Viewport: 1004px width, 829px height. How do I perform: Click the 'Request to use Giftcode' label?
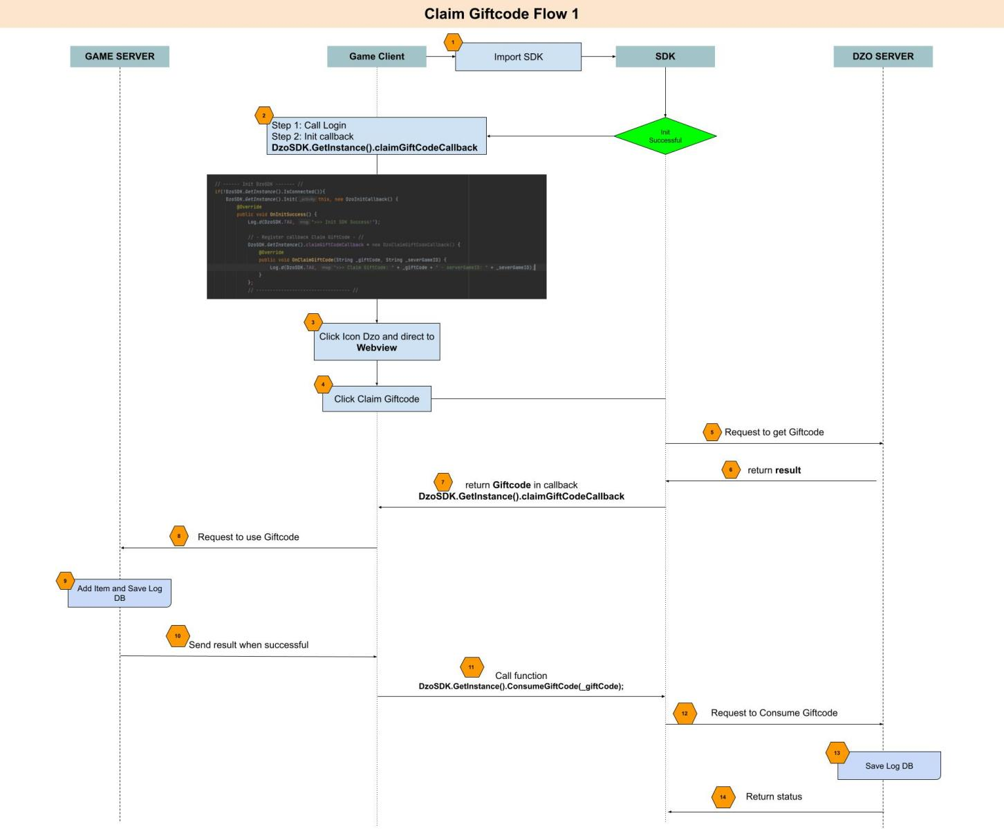click(x=248, y=537)
